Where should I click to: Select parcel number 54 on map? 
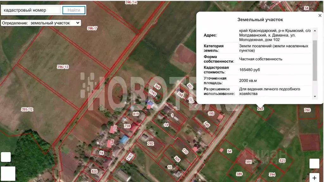tap(229, 151)
